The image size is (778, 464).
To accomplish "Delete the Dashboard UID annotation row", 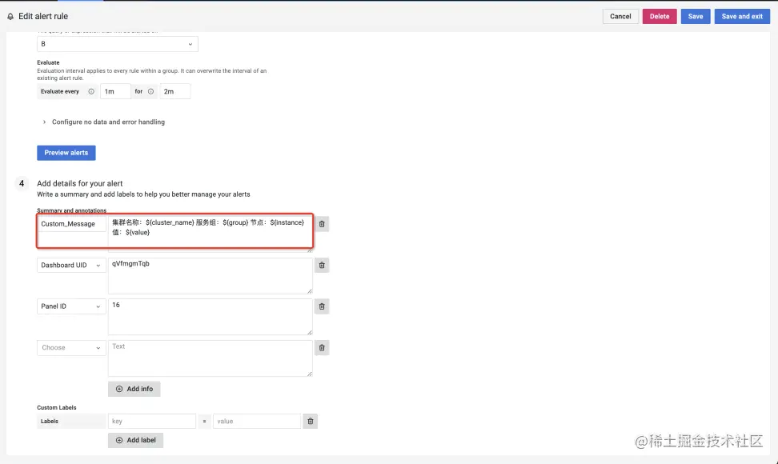I will [322, 266].
